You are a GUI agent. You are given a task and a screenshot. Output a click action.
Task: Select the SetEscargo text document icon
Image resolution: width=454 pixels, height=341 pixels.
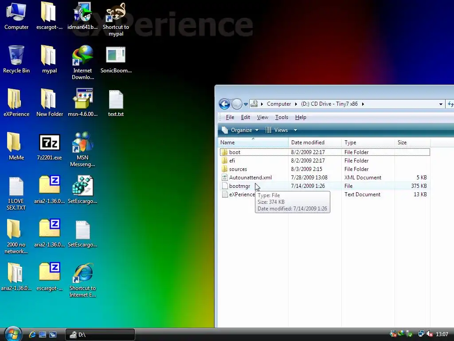82,234
